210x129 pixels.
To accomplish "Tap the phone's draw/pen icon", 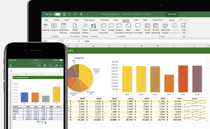I will point(45,65).
